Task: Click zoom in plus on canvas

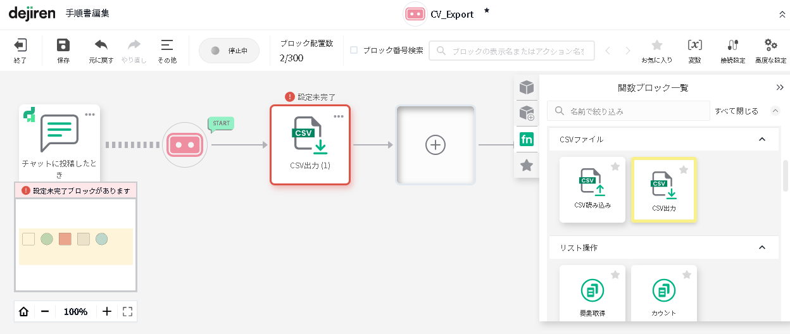Action: click(x=107, y=311)
